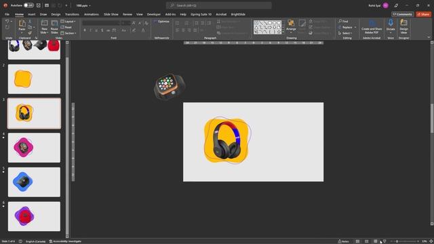
Task: Switch to the Transitions tab
Action: coord(72,14)
